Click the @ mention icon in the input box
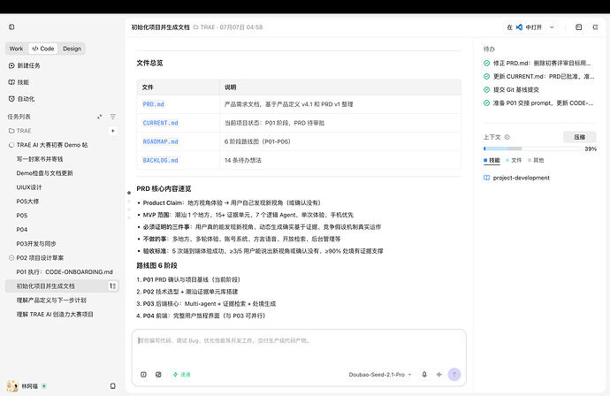This screenshot has height=396, width=610. click(143, 374)
